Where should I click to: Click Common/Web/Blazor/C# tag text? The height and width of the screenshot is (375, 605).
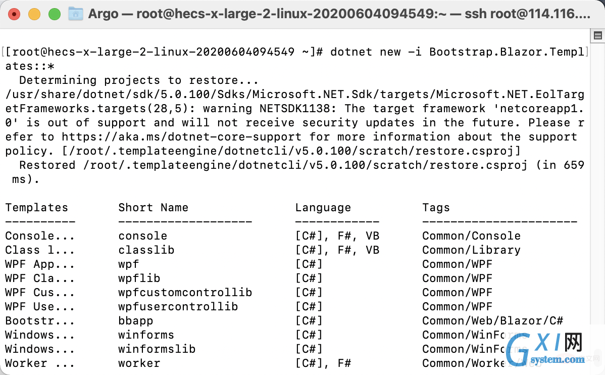click(x=492, y=320)
